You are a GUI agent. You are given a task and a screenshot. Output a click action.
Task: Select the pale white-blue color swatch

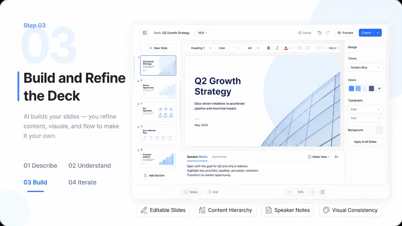coord(365,89)
